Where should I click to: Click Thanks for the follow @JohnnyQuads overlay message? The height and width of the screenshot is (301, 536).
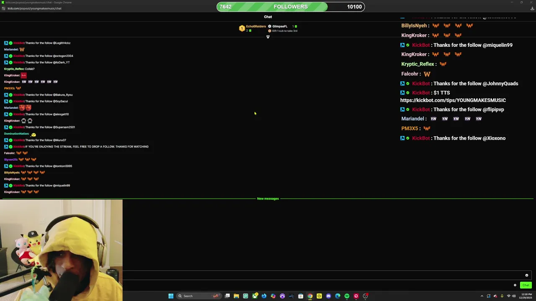point(476,84)
